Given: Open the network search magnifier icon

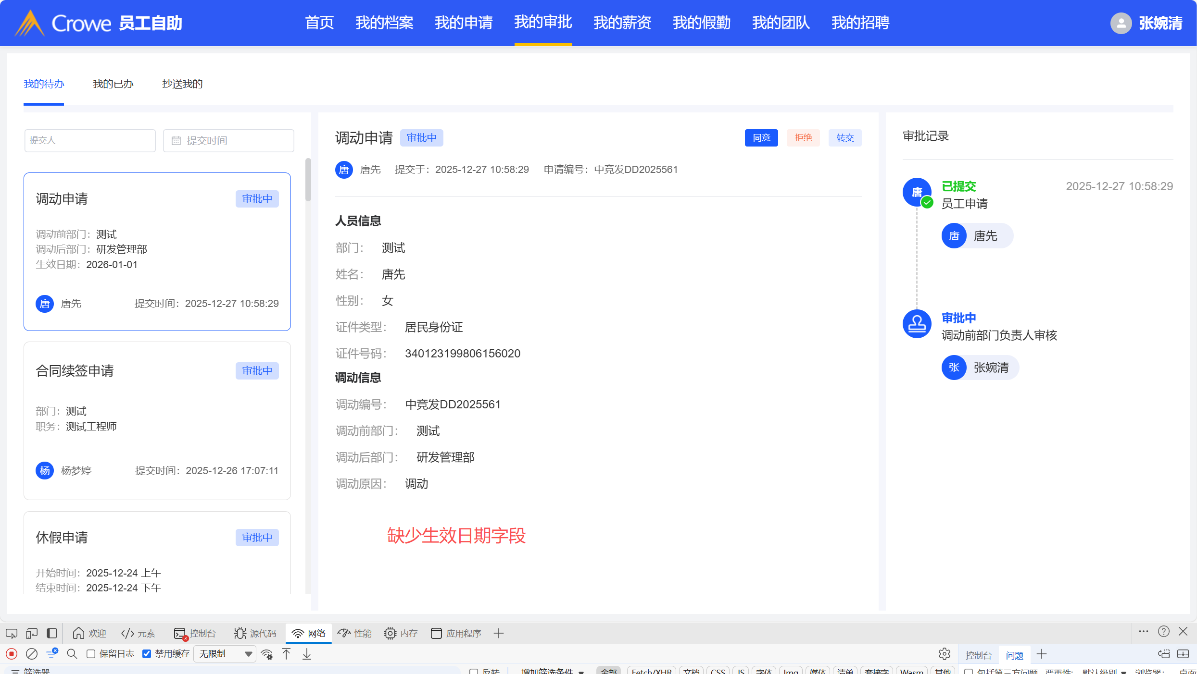Looking at the screenshot, I should 72,654.
